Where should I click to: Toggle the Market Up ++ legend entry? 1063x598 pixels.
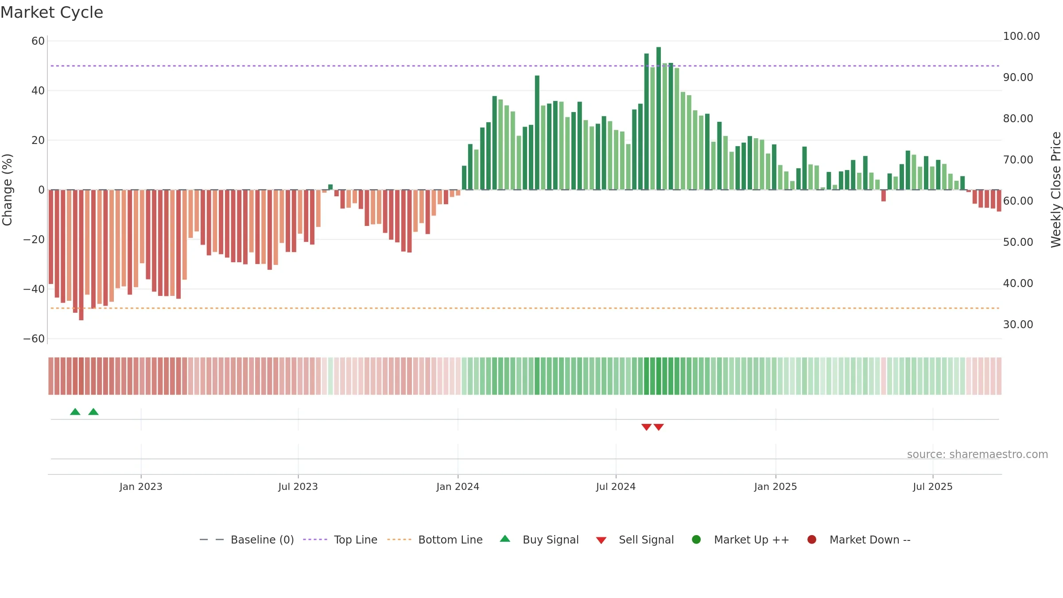740,540
